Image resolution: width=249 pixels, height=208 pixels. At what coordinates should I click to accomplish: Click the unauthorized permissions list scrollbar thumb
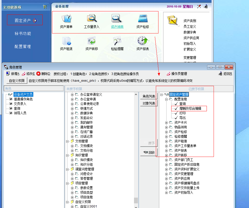136,200
